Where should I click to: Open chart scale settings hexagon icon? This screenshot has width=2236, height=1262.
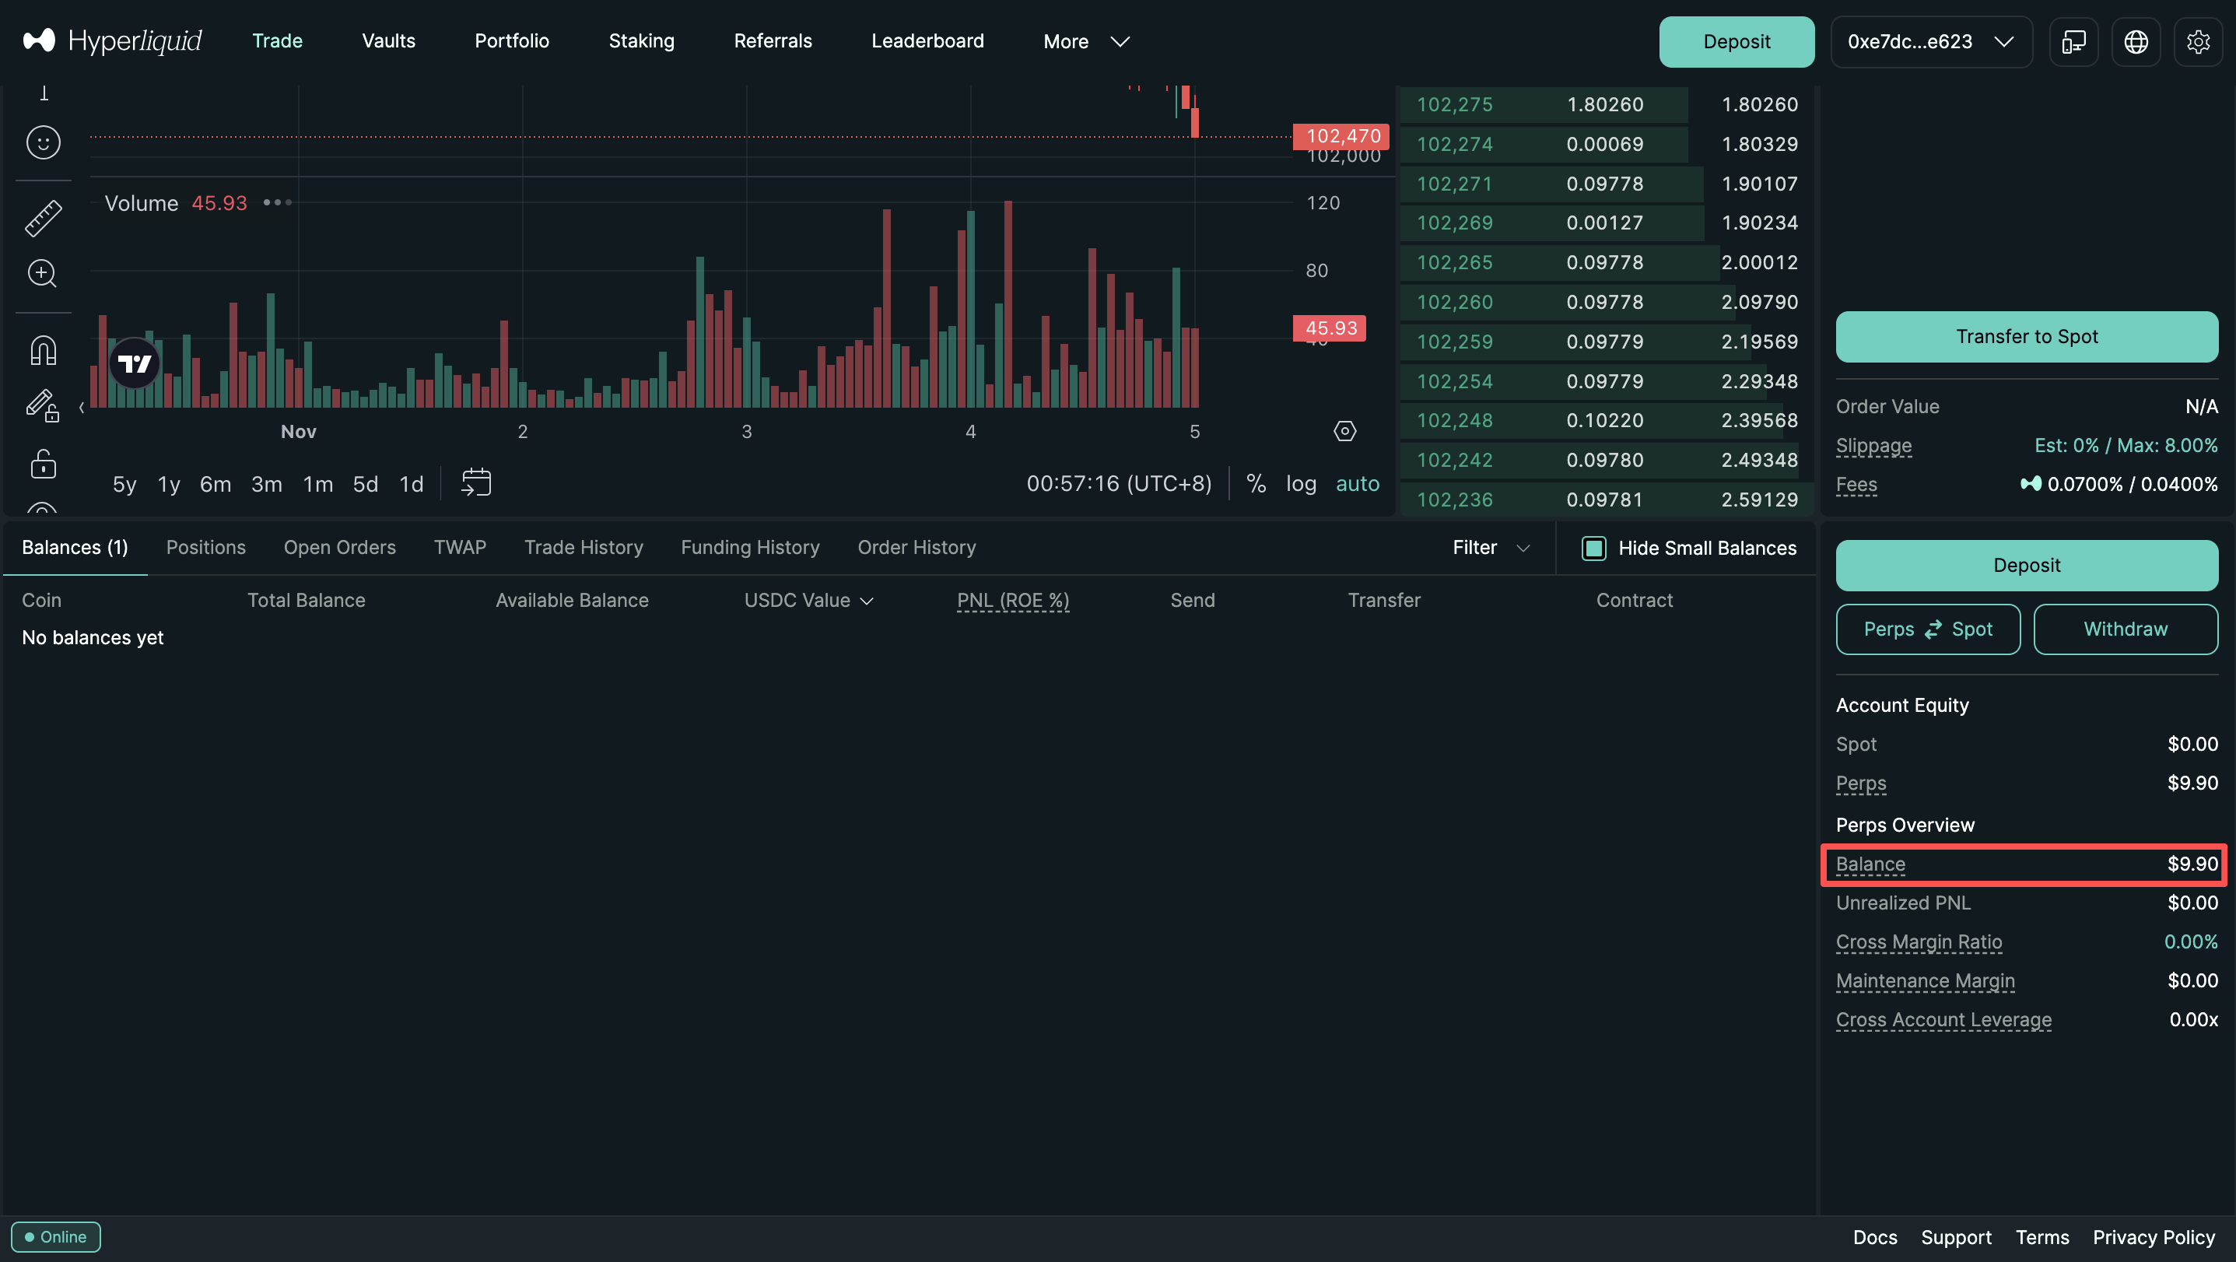point(1344,431)
